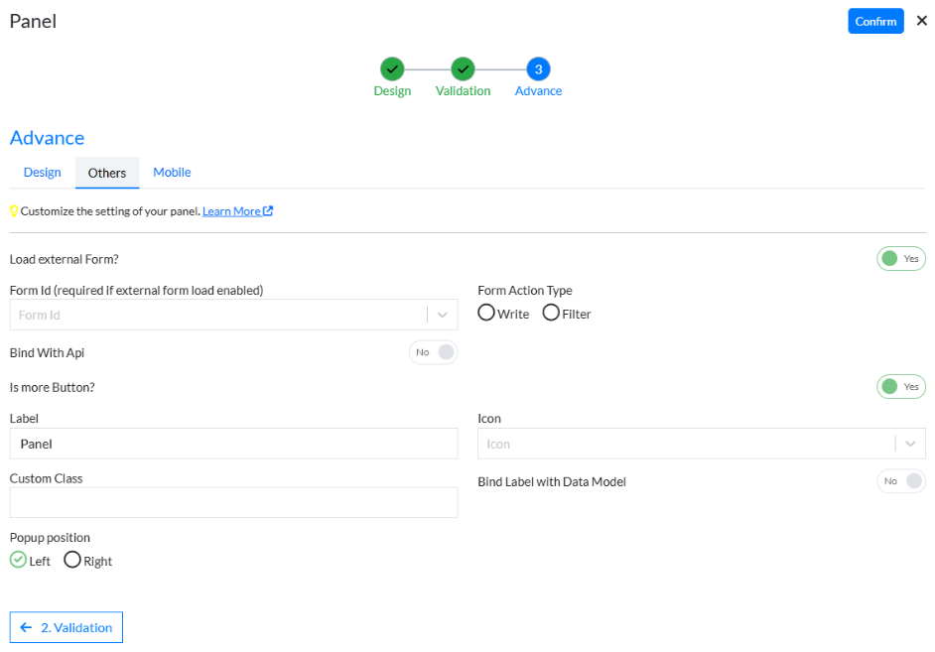Image resolution: width=935 pixels, height=652 pixels.
Task: Click the green checkmark on the Design step
Action: tap(391, 69)
